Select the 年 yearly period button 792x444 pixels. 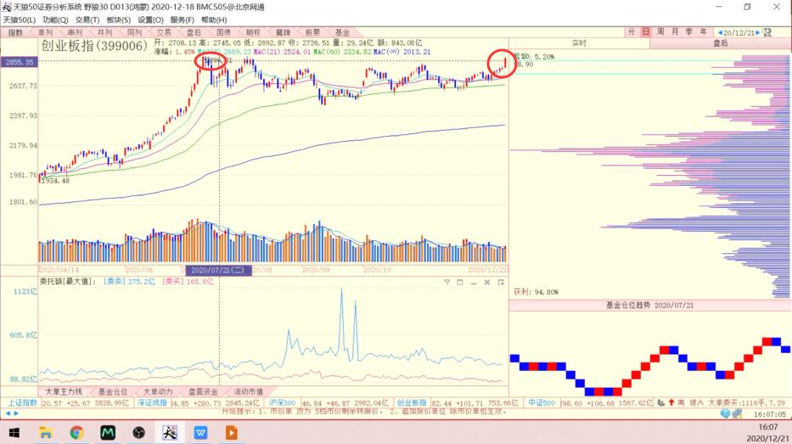[x=703, y=31]
